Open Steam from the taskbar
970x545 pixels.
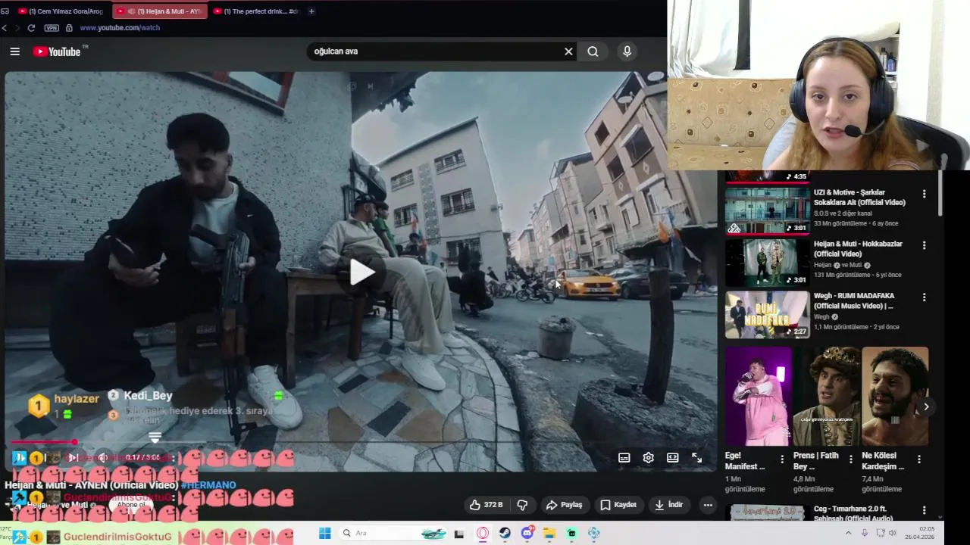pos(505,534)
